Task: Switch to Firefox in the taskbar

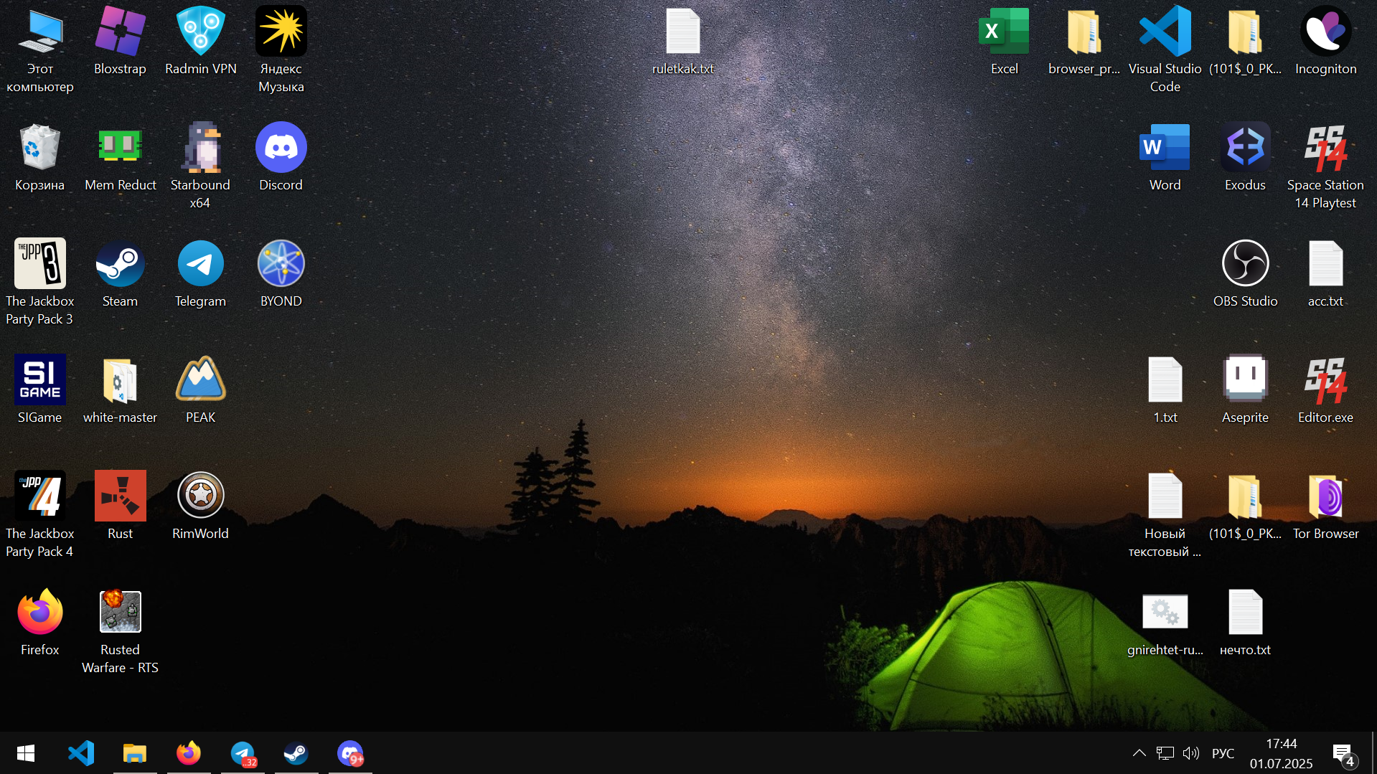Action: (189, 753)
